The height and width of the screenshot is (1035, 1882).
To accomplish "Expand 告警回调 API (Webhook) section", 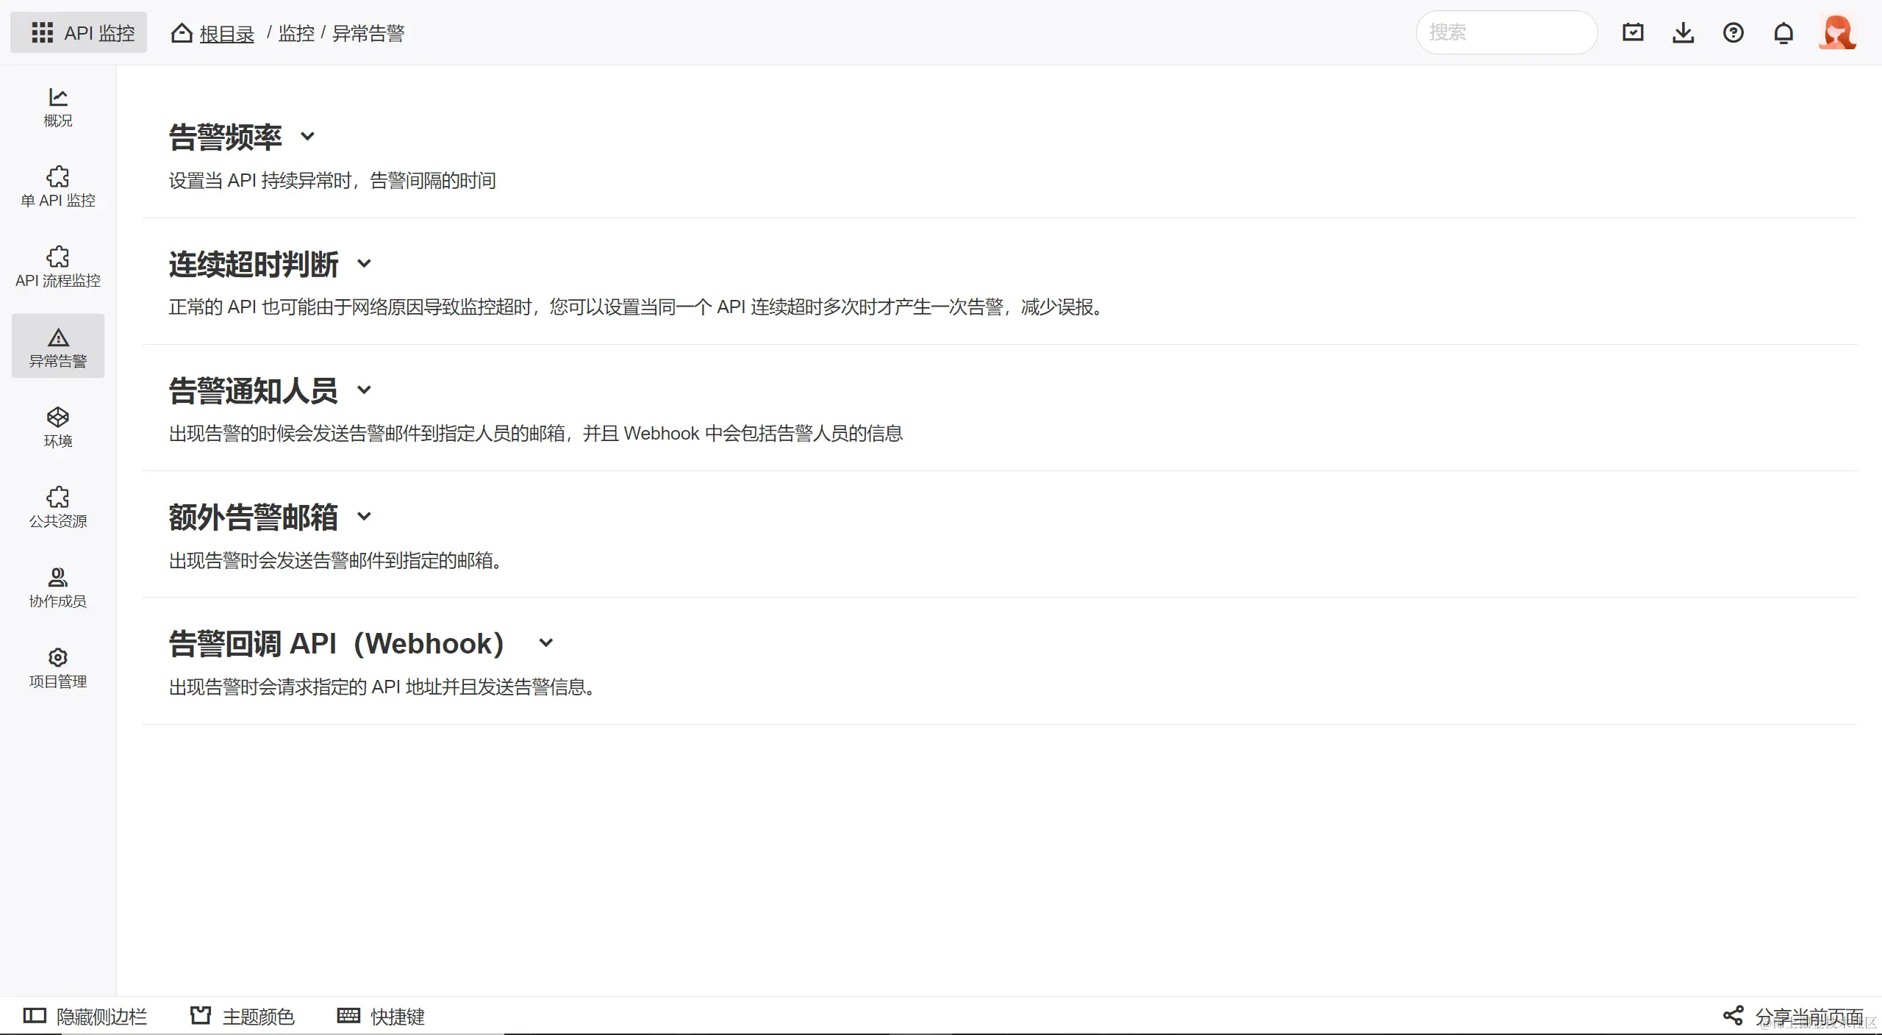I will pyautogui.click(x=545, y=642).
